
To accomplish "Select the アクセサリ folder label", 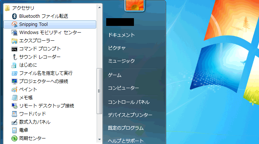I will pyautogui.click(x=23, y=8).
